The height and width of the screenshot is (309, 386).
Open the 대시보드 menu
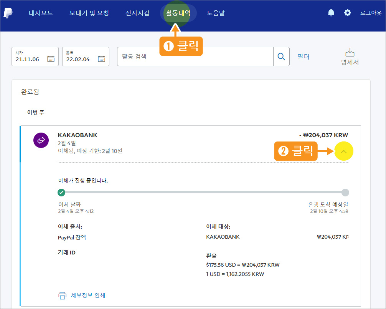(41, 13)
